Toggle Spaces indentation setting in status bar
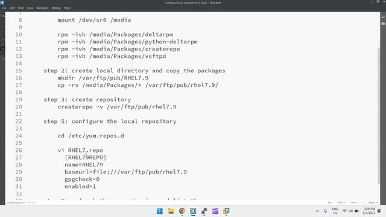The image size is (386, 217). (373, 203)
